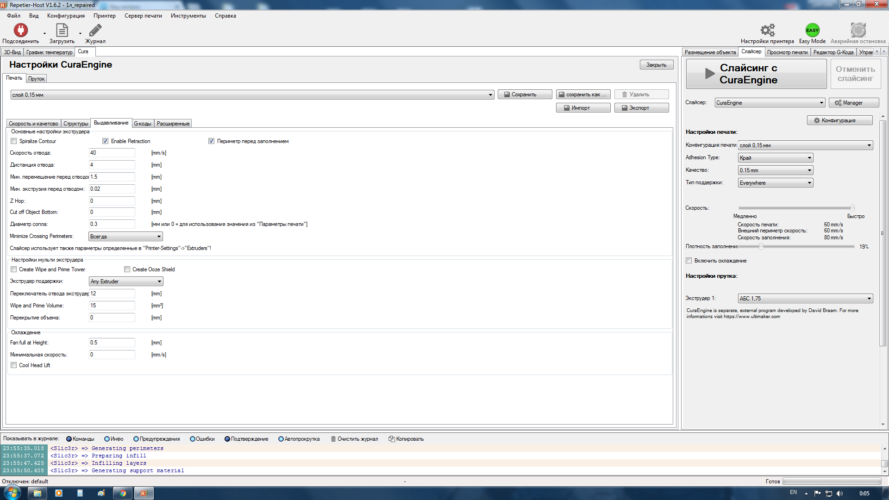Screen dimensions: 889x500
Task: Enable the Spiralize Contour checkbox
Action: click(14, 141)
